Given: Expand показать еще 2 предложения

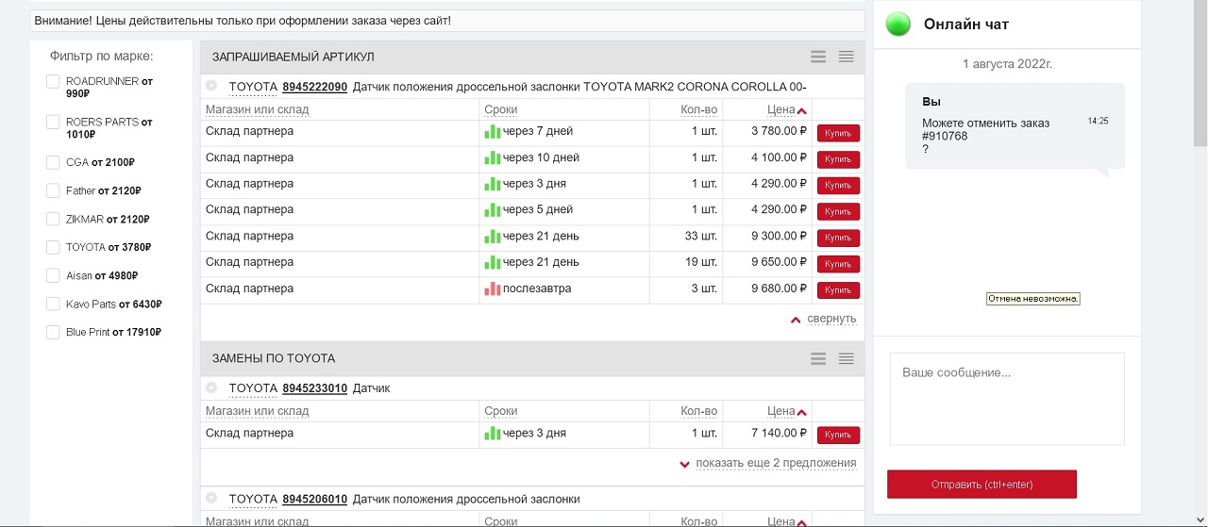Looking at the screenshot, I should coord(775,463).
